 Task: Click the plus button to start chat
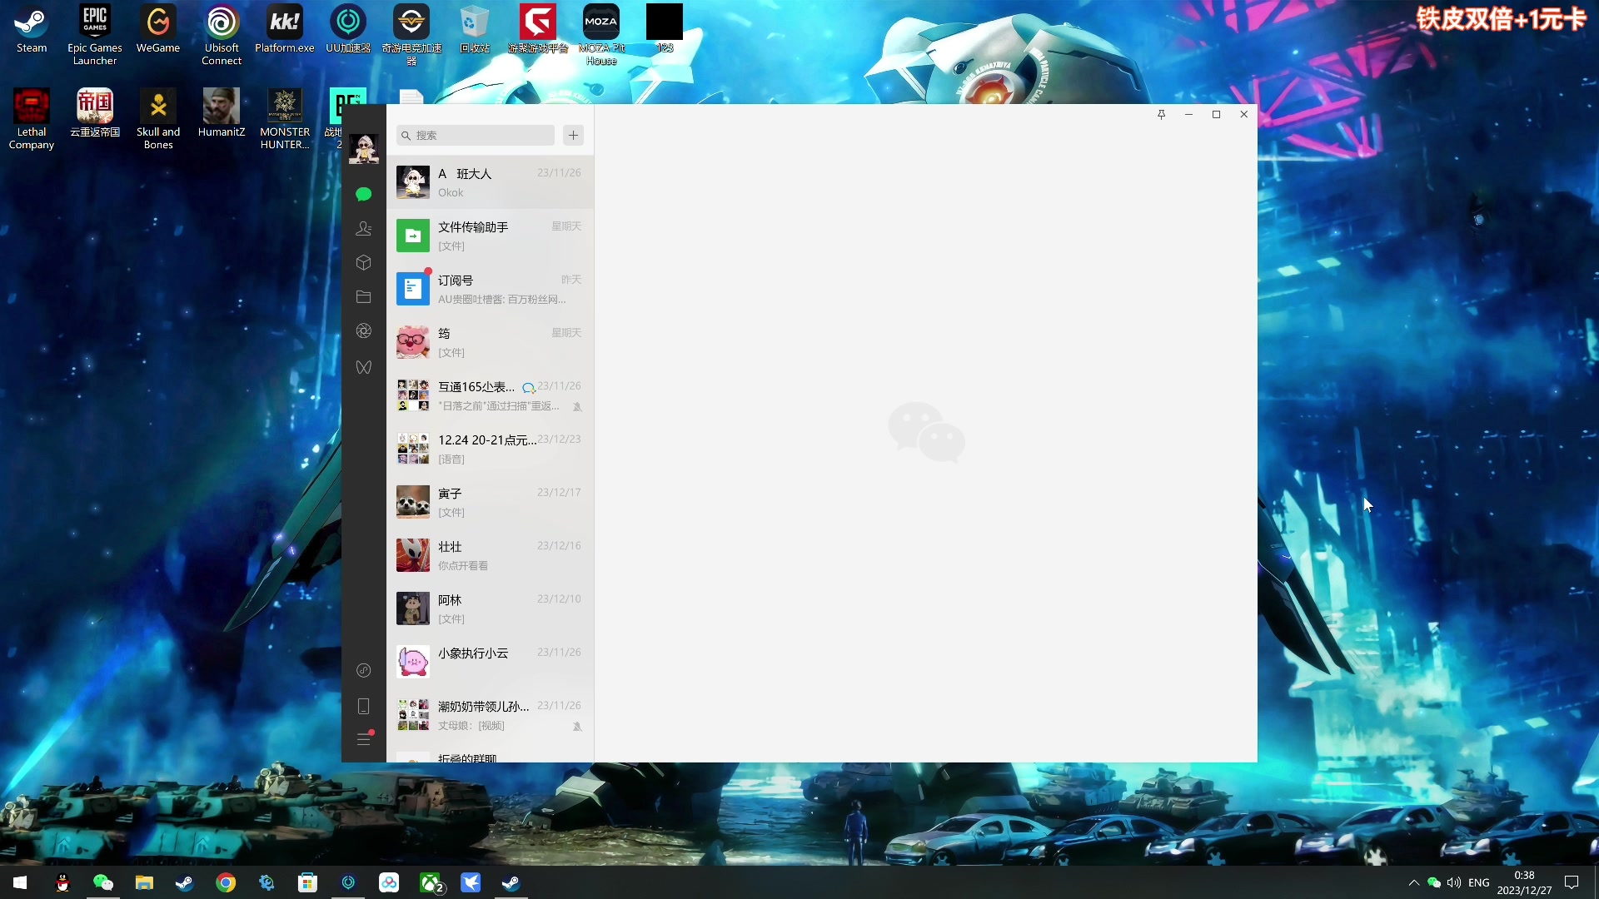tap(573, 135)
